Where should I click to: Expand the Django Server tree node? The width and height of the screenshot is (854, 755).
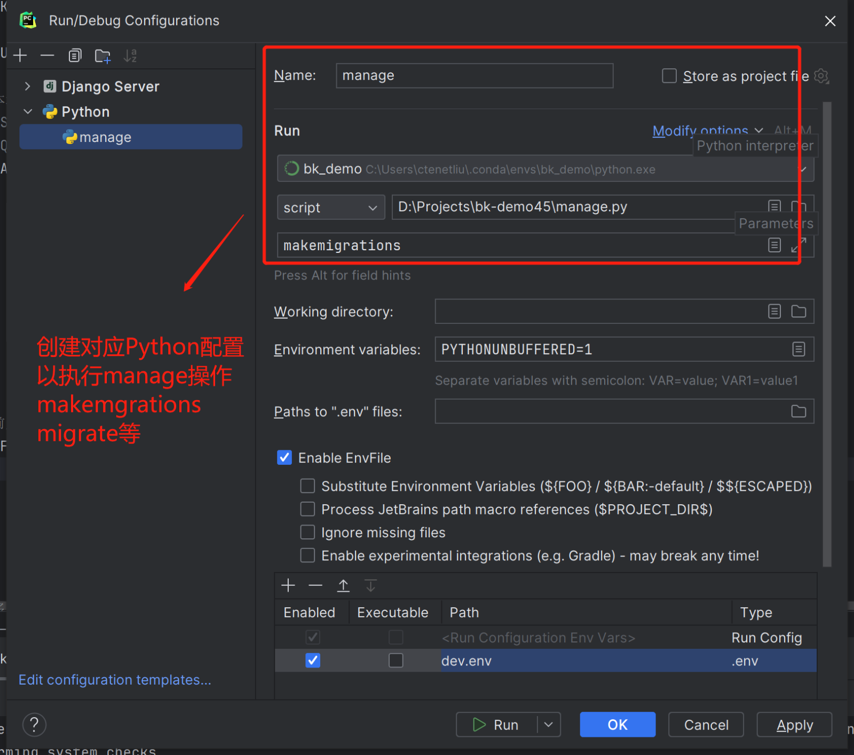(x=28, y=86)
